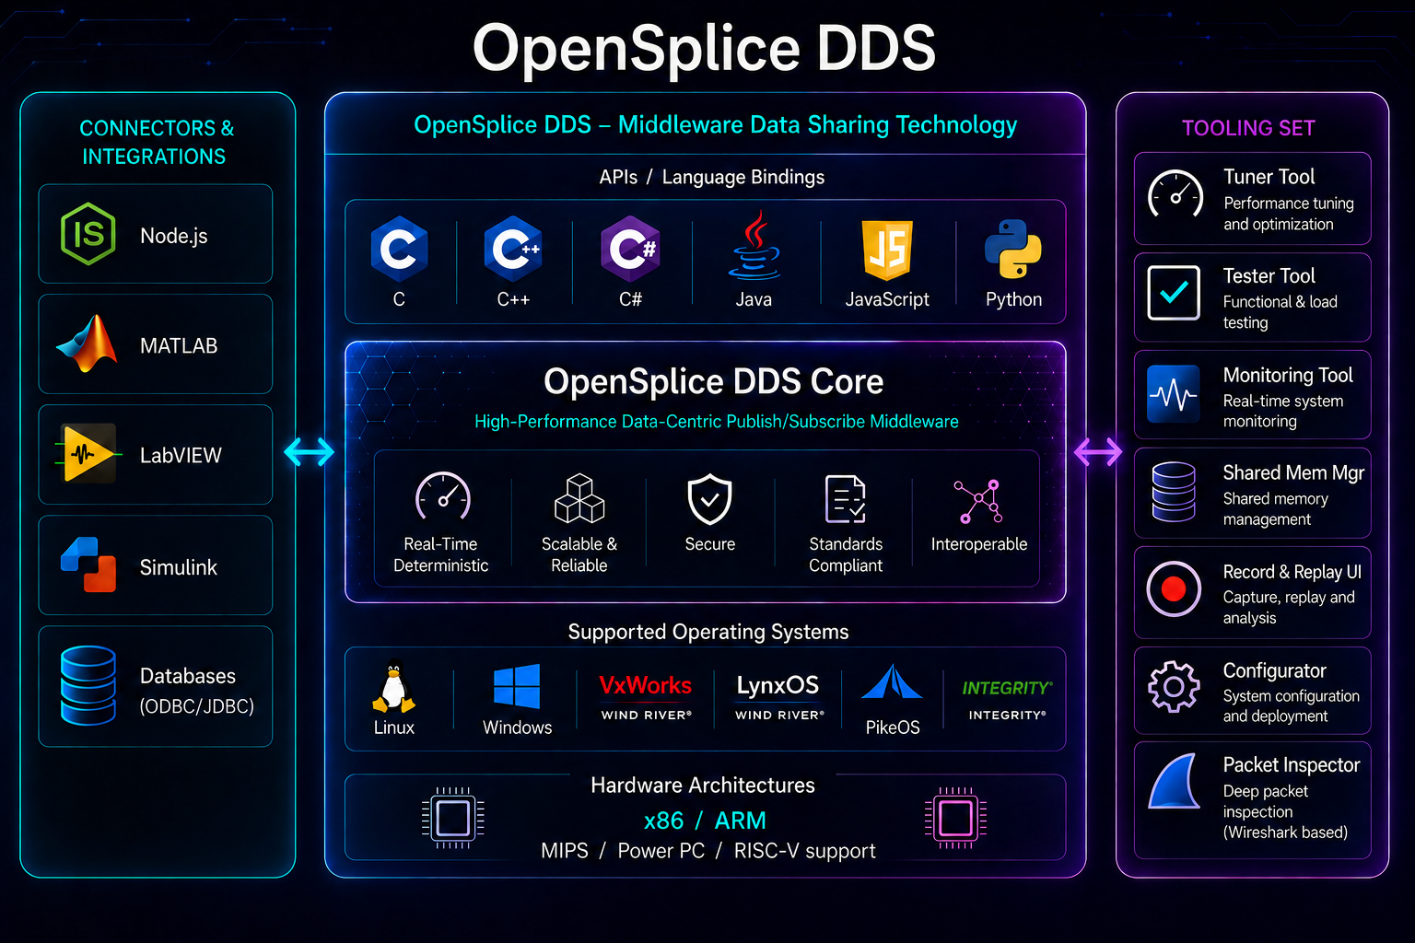Click the C language hexagon icon

coord(399,249)
